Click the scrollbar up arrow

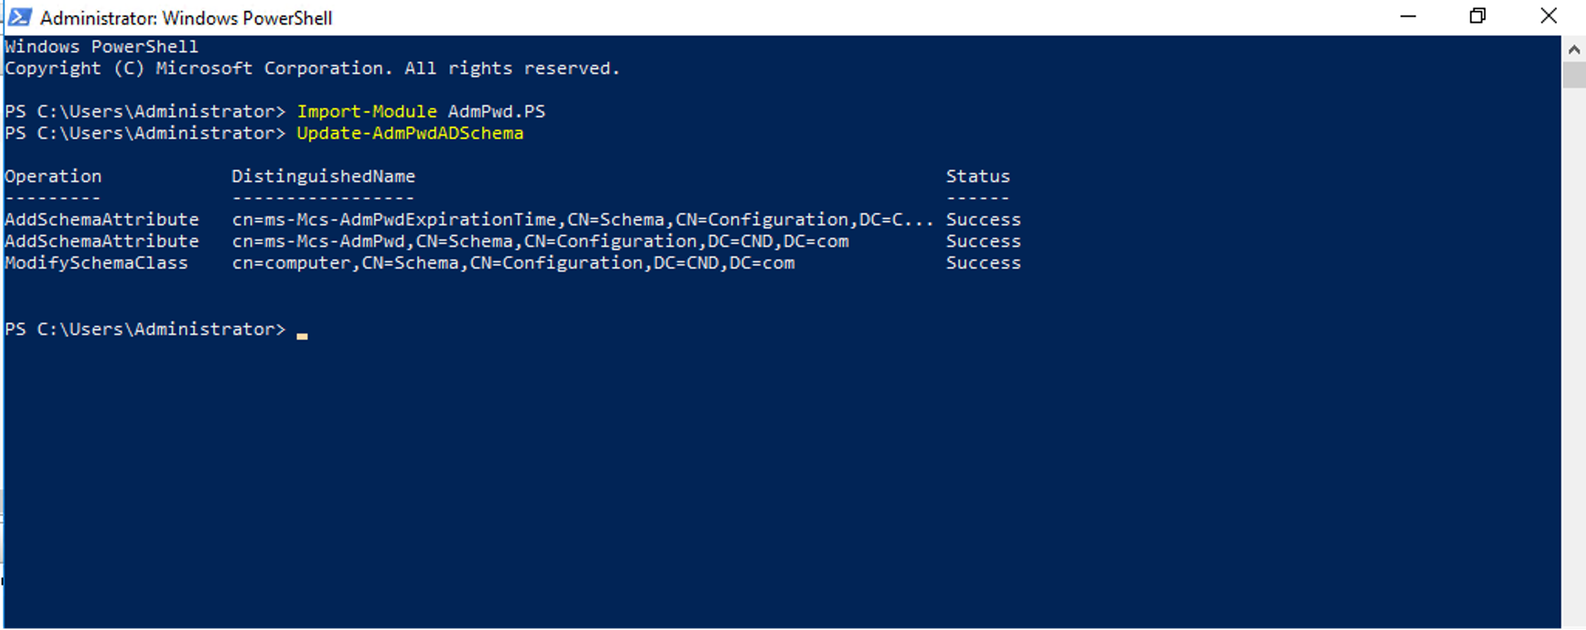[1573, 49]
